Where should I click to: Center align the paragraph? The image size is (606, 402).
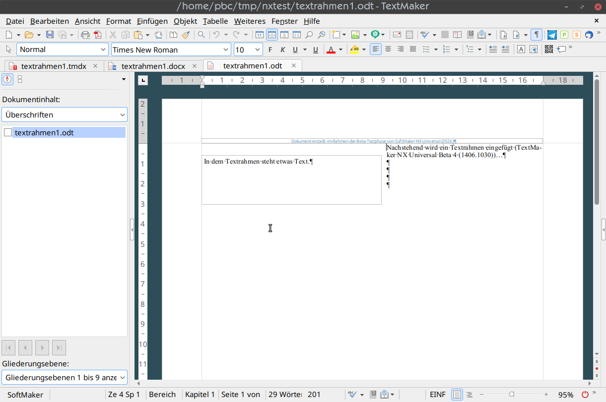point(388,49)
